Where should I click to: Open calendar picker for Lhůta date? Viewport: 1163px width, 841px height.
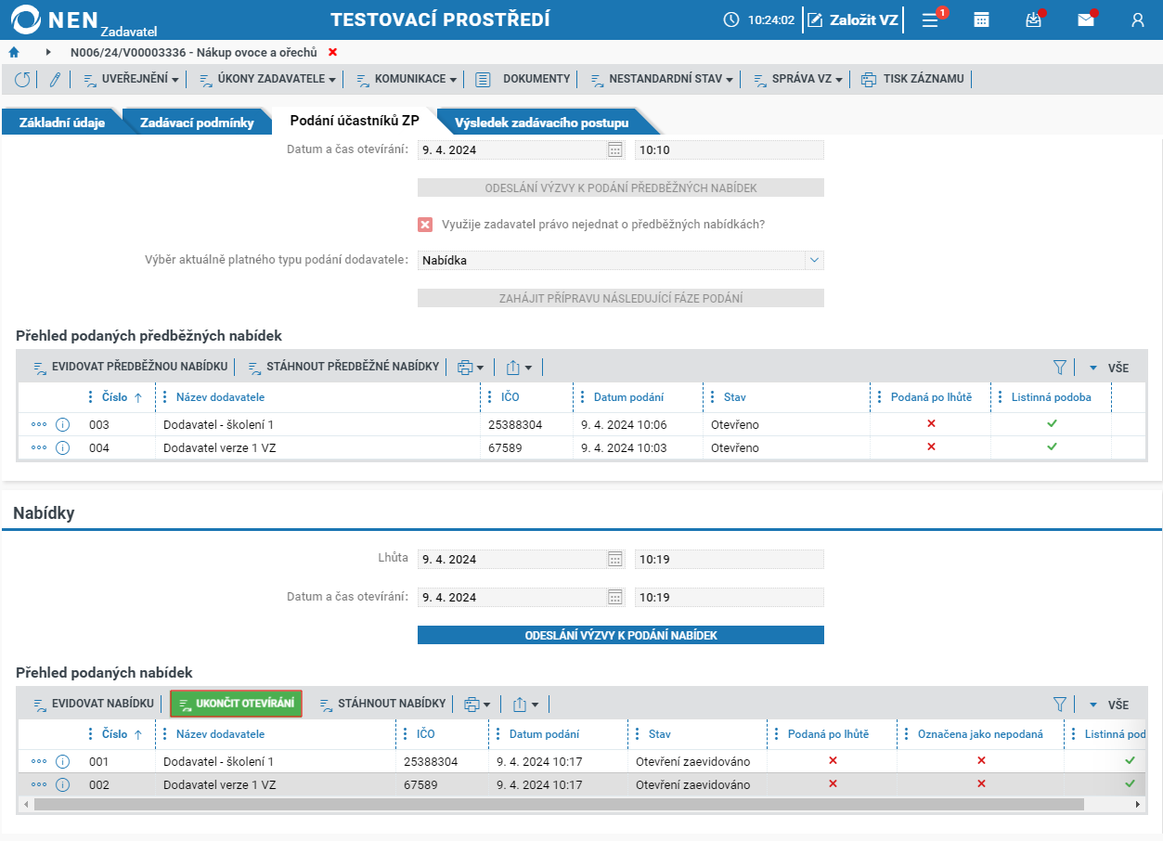point(614,559)
